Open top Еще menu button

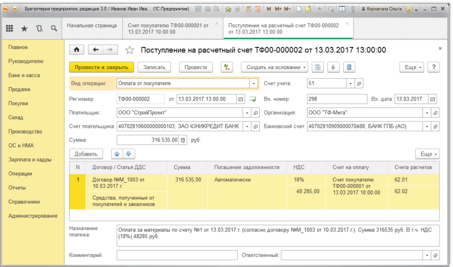pos(412,67)
